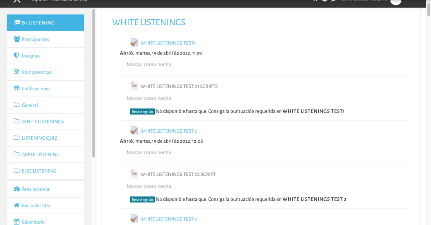
Task: Open the ELSE LISTENING sidebar section
Action: click(39, 171)
